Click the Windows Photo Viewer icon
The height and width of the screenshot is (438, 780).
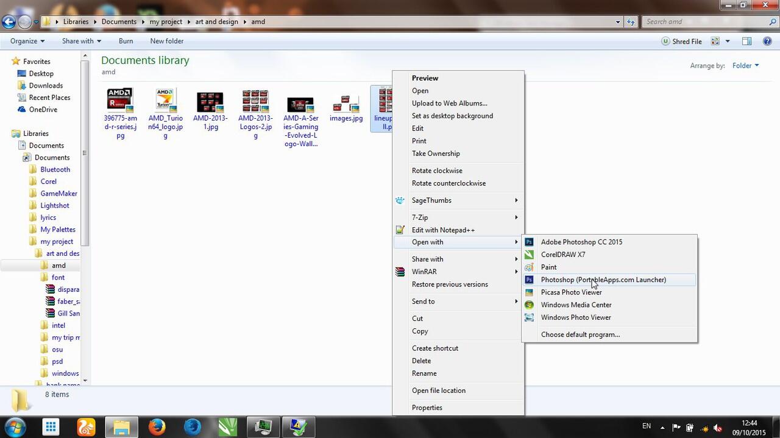click(x=529, y=317)
